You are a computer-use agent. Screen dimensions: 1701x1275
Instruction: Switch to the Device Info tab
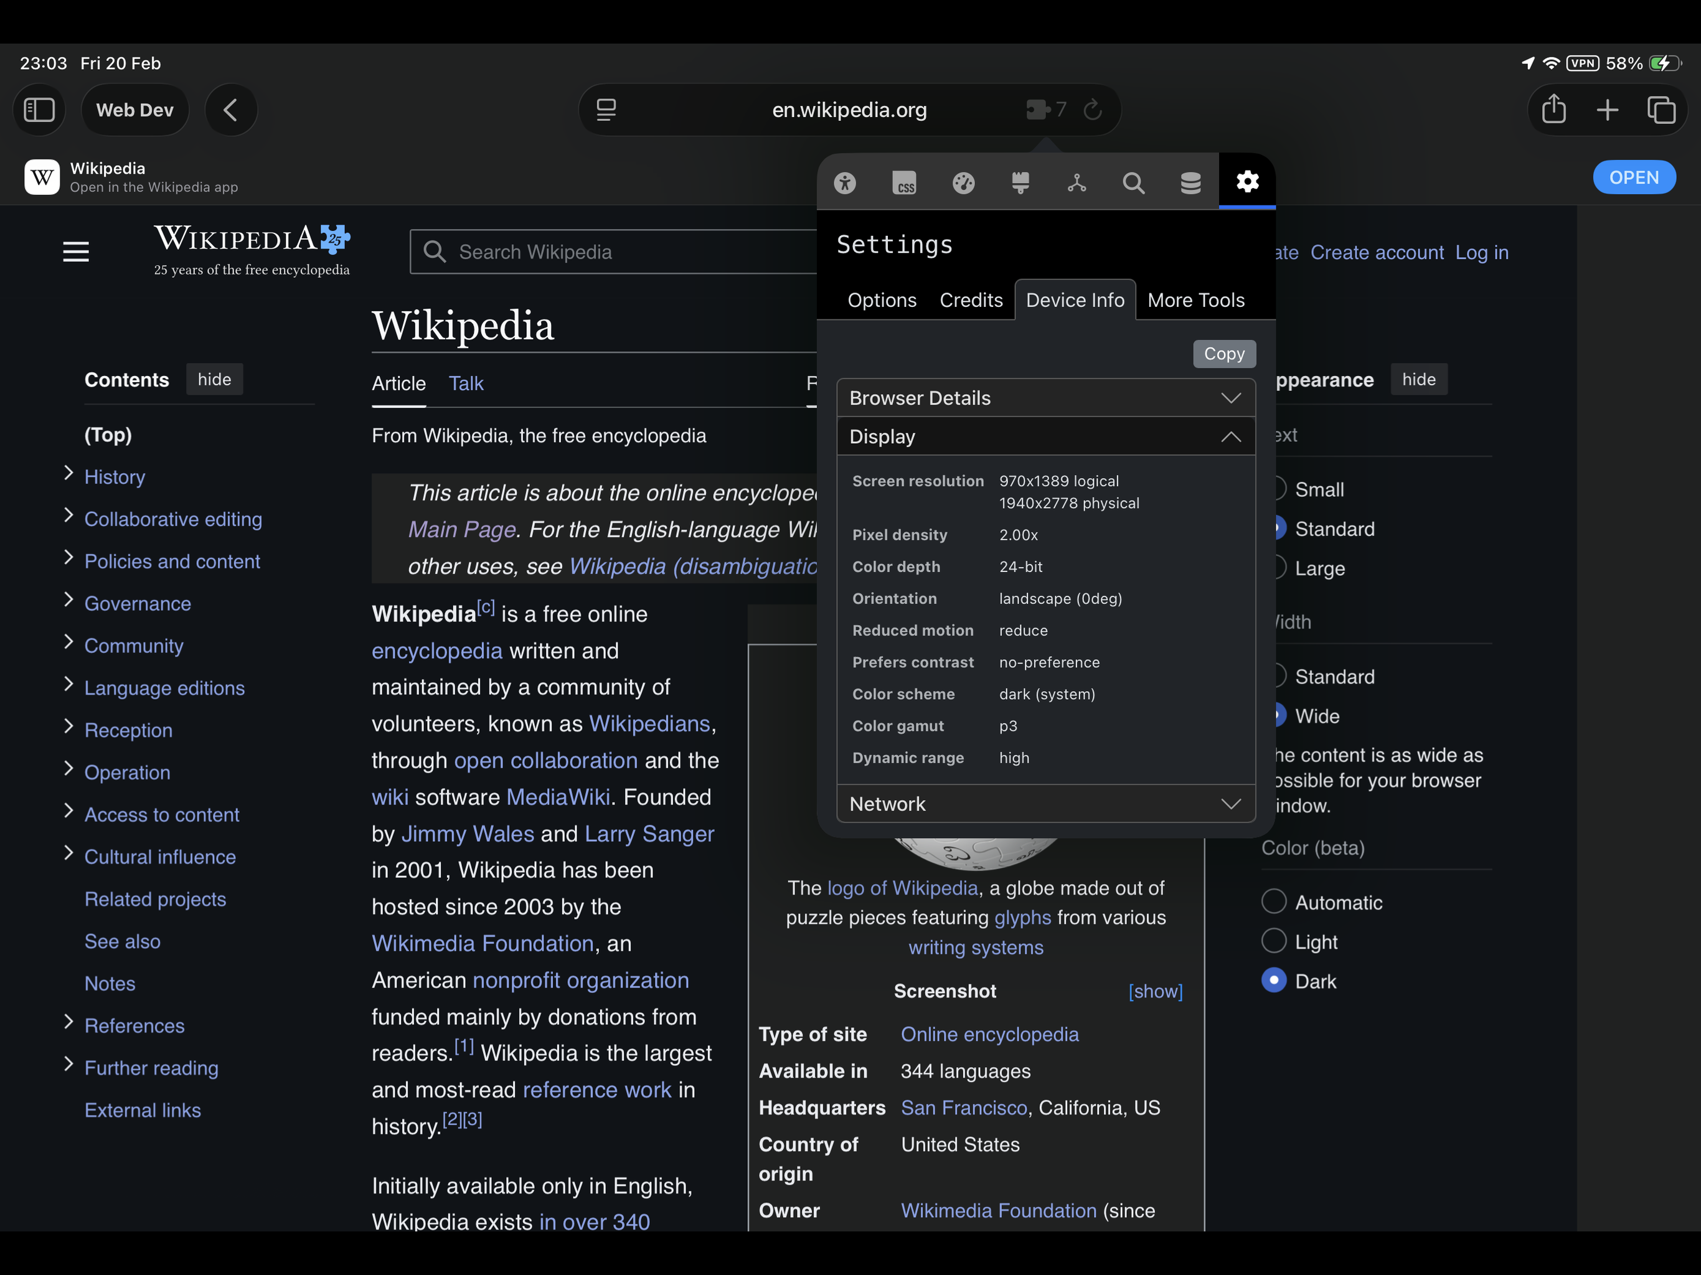click(x=1075, y=300)
